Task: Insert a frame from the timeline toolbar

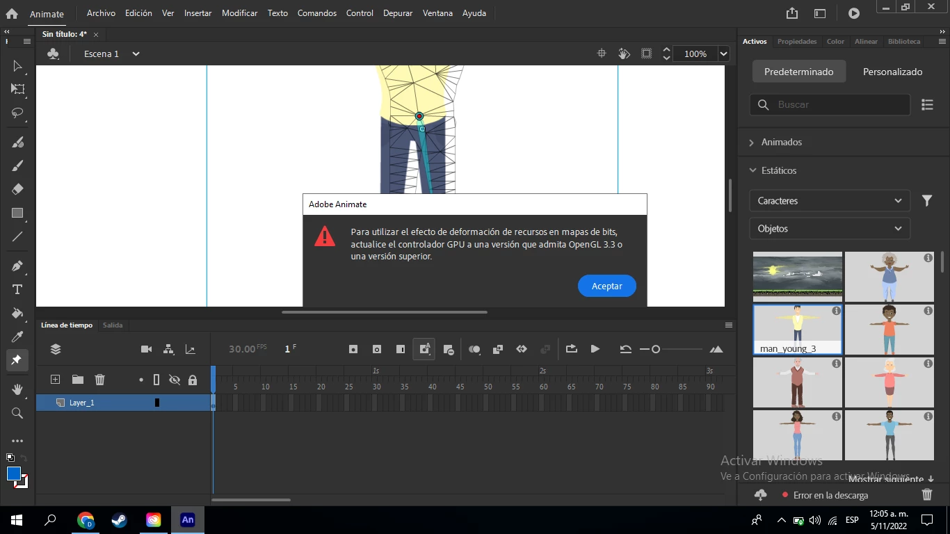Action: pyautogui.click(x=401, y=349)
